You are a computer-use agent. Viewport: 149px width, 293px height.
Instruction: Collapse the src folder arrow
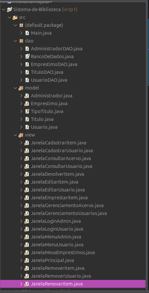[9, 17]
